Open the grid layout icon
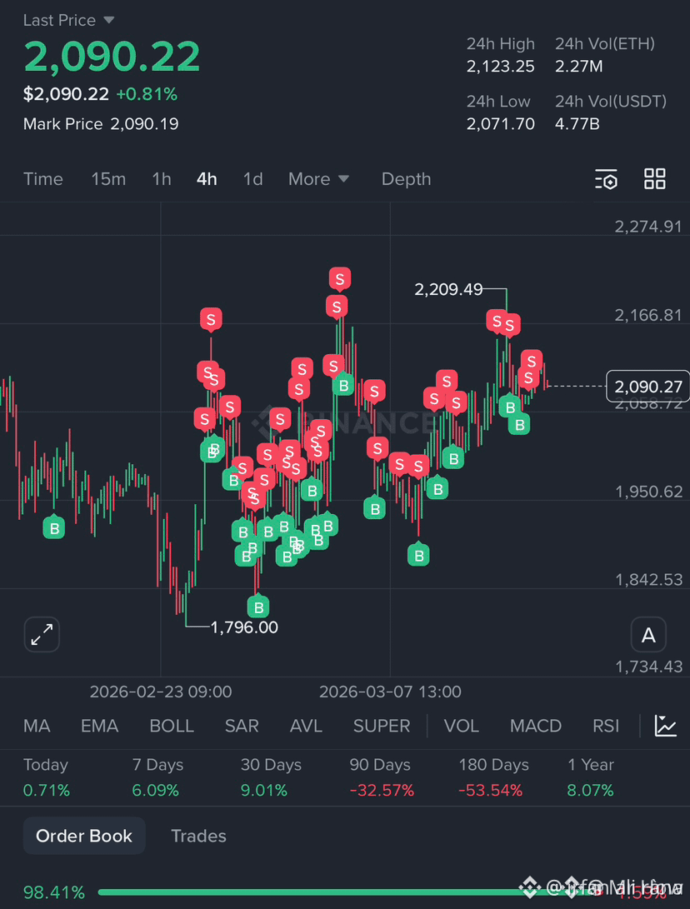Image resolution: width=690 pixels, height=909 pixels. [655, 179]
